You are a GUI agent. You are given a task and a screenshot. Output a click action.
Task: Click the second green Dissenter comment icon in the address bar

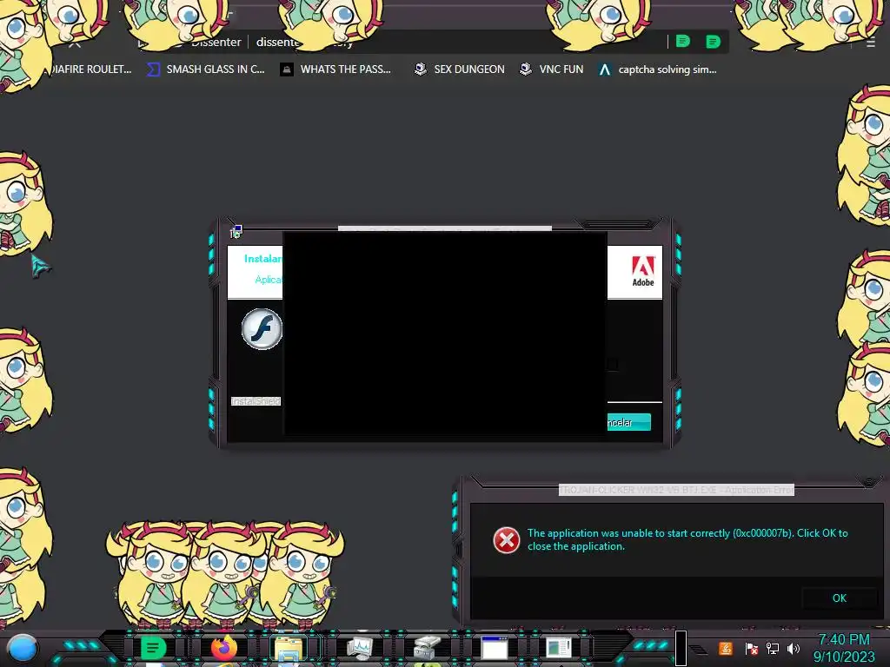coord(713,42)
